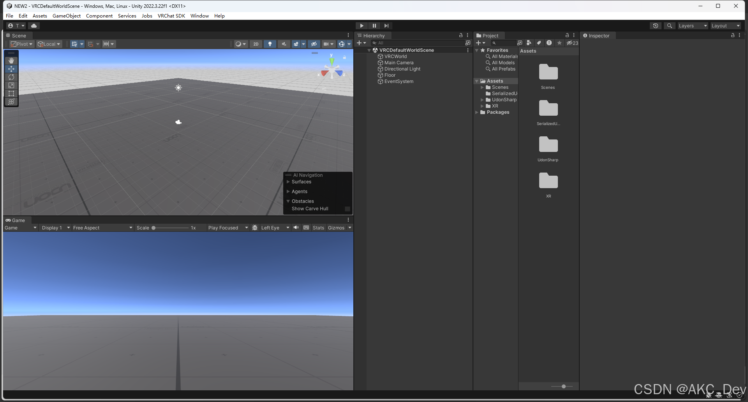Click the Hierarchy search field

pos(418,43)
